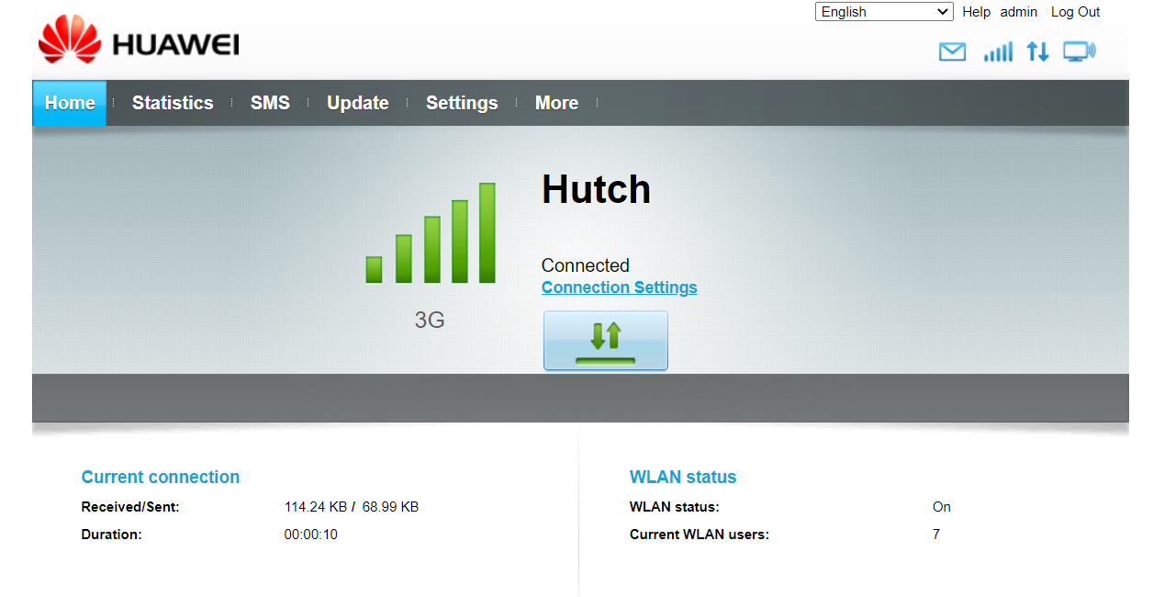Open the English language dropdown
The image size is (1153, 597).
[x=885, y=12]
